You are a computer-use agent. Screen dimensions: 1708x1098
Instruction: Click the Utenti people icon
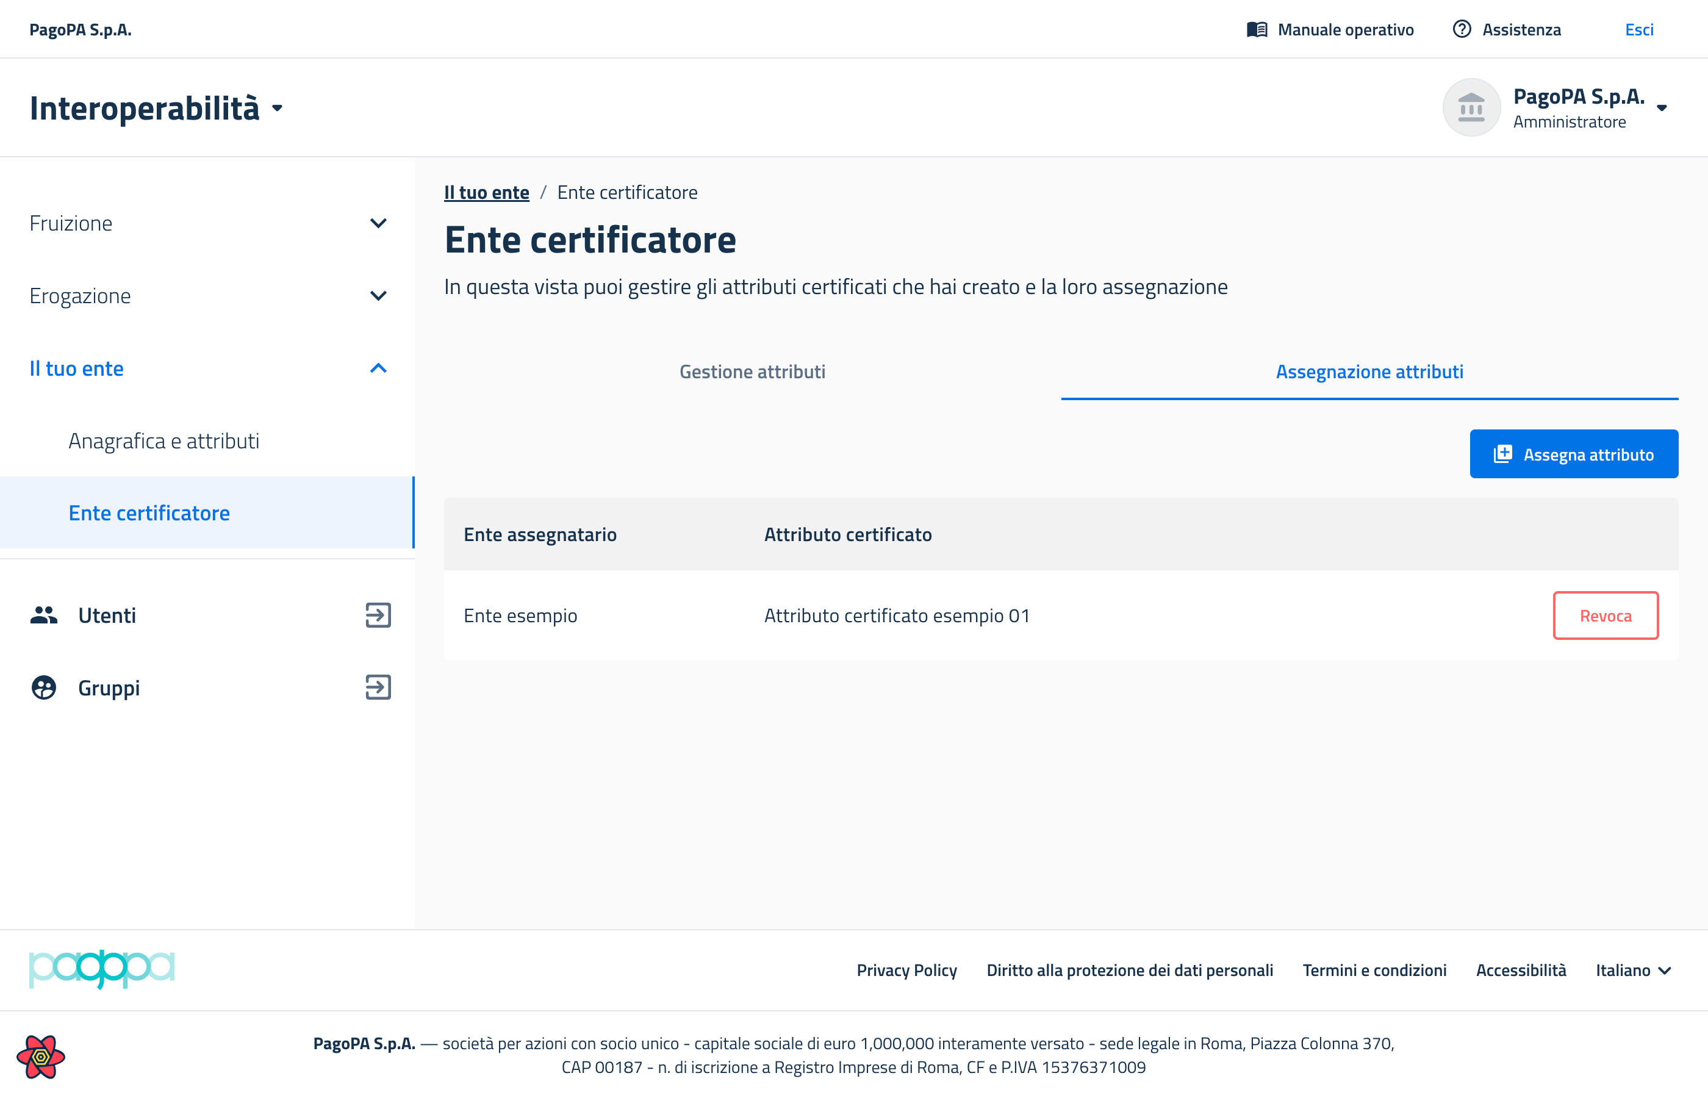tap(43, 615)
